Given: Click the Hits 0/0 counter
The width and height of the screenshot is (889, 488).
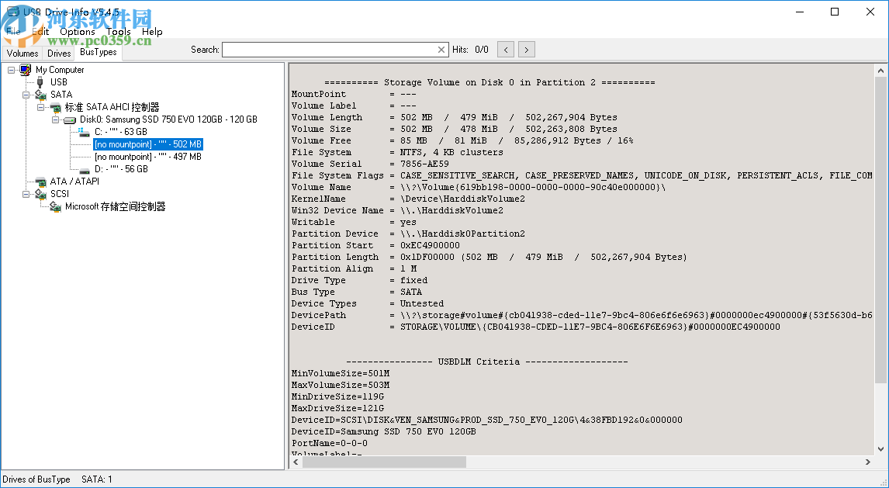Looking at the screenshot, I should (471, 50).
